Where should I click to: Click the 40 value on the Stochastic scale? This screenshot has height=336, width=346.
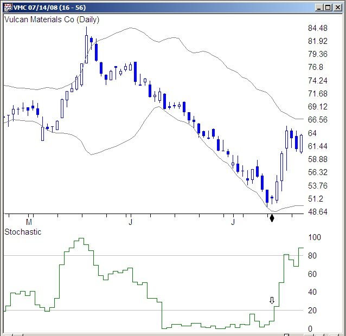click(x=312, y=293)
